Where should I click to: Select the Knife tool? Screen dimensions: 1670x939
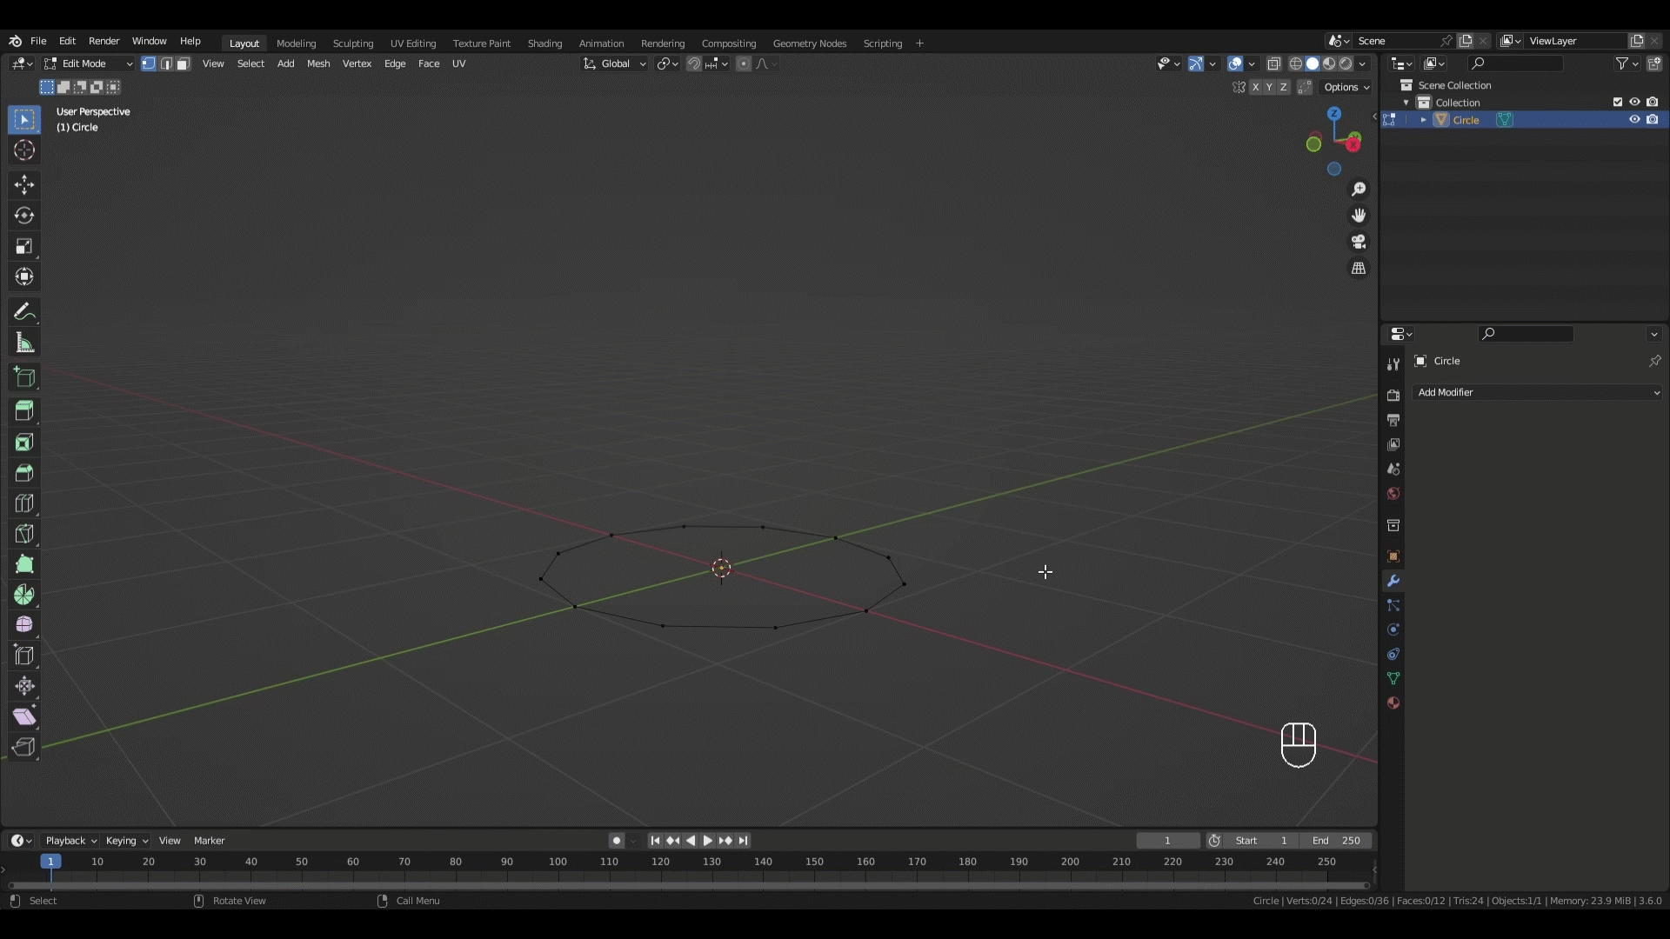pos(24,534)
